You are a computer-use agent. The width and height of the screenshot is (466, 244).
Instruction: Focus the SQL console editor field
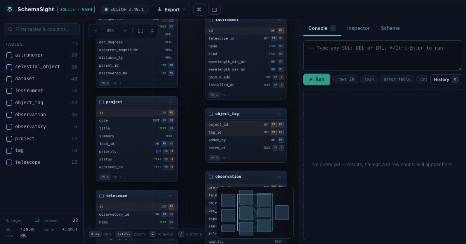click(x=383, y=55)
